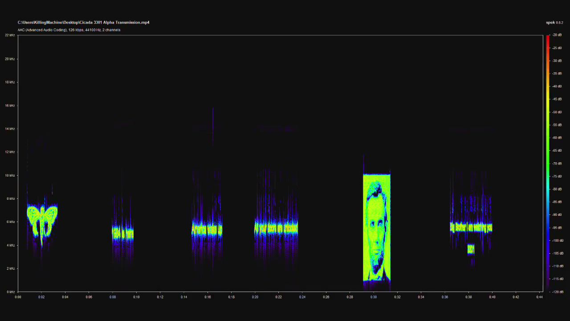The image size is (570, 321).
Task: Click the 0:30 time axis marker
Action: (x=373, y=297)
